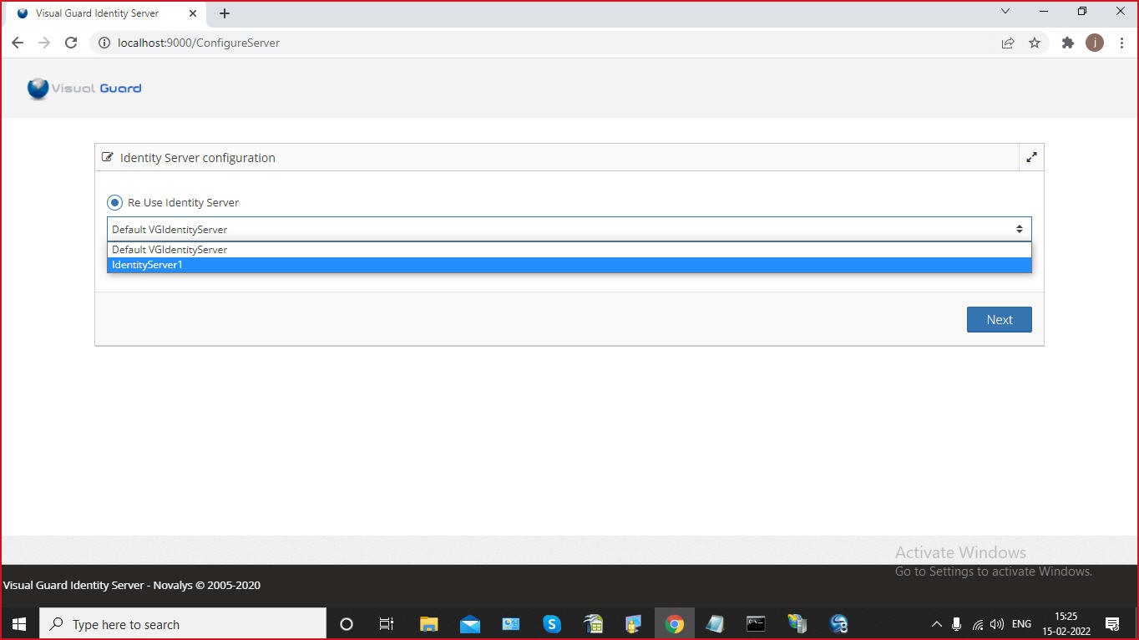Open Skype from the taskbar
The image size is (1139, 640).
551,624
